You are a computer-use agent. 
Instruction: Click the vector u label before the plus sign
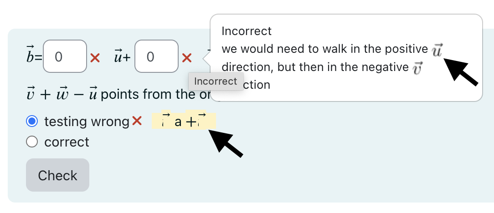[x=118, y=57]
